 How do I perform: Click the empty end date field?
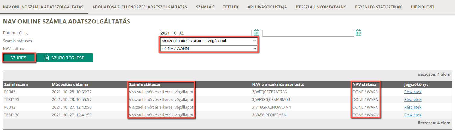coord(308,33)
